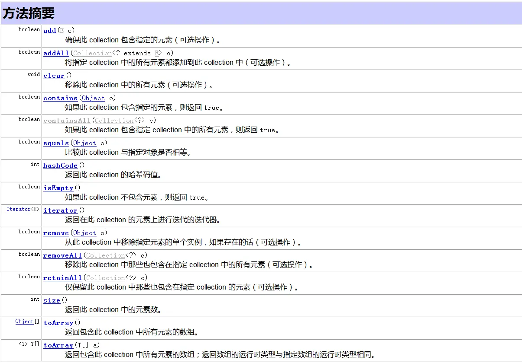
Task: Click the Object[] return type link
Action: click(x=24, y=322)
